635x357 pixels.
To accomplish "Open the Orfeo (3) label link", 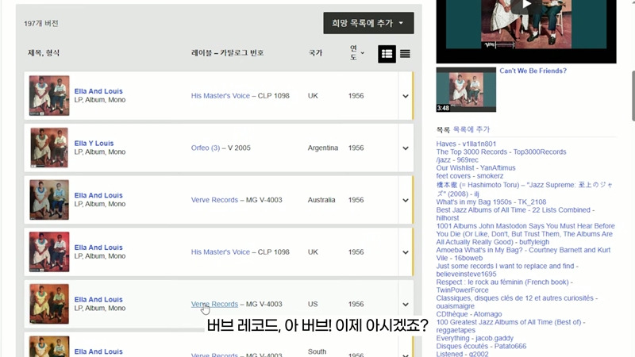I will pos(206,148).
